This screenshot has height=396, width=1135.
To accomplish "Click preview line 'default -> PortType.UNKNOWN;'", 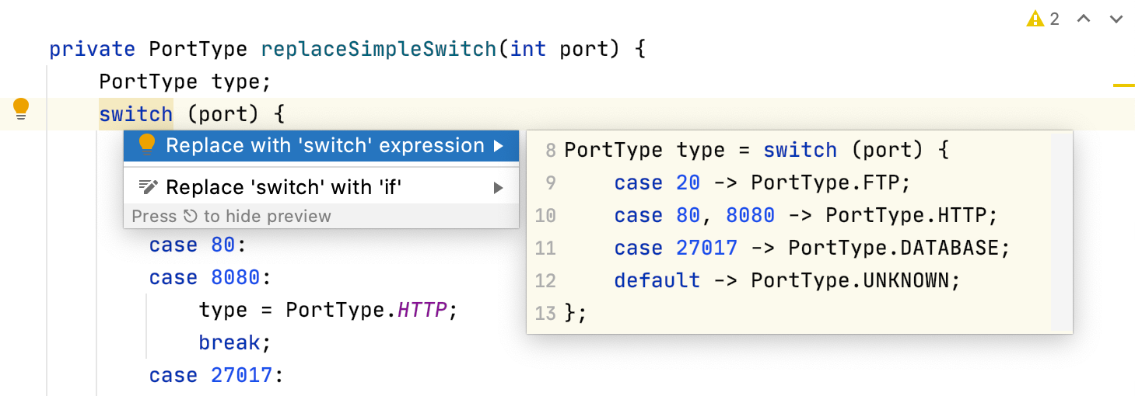I will 788,281.
